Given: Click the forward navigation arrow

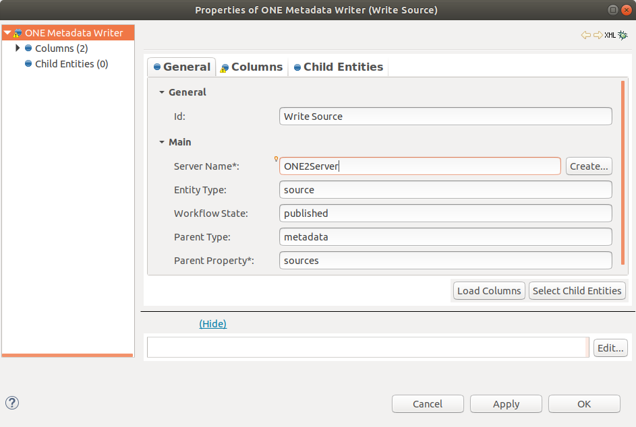Looking at the screenshot, I should (x=597, y=35).
